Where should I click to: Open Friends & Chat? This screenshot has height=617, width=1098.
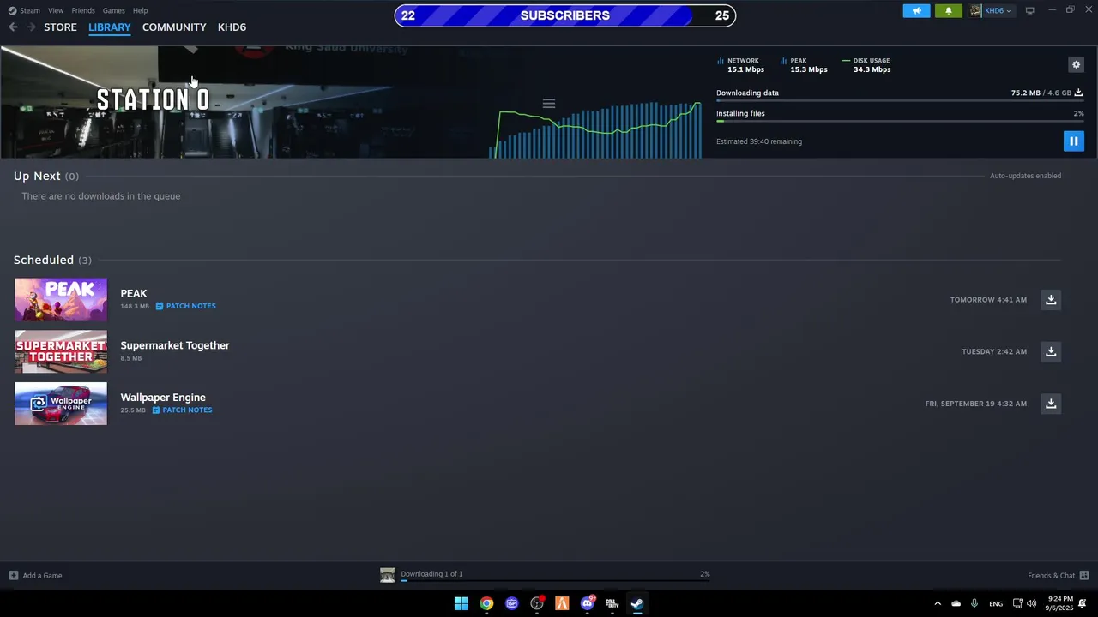[1058, 576]
